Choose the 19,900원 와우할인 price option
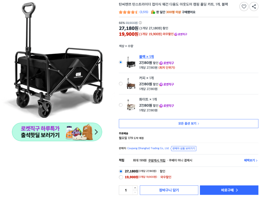The width and height of the screenshot is (261, 198). tap(121, 177)
